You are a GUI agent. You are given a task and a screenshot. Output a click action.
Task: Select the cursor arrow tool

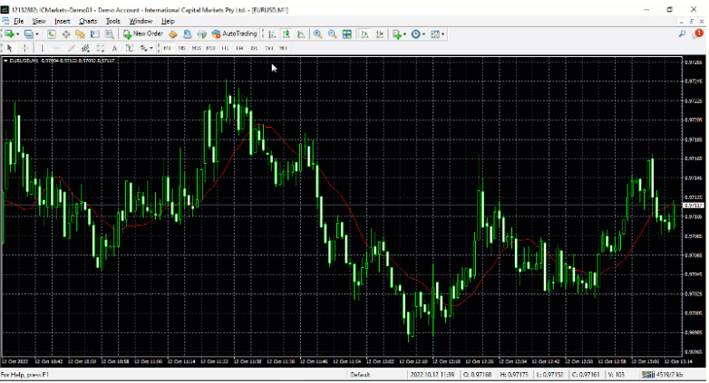[9, 47]
